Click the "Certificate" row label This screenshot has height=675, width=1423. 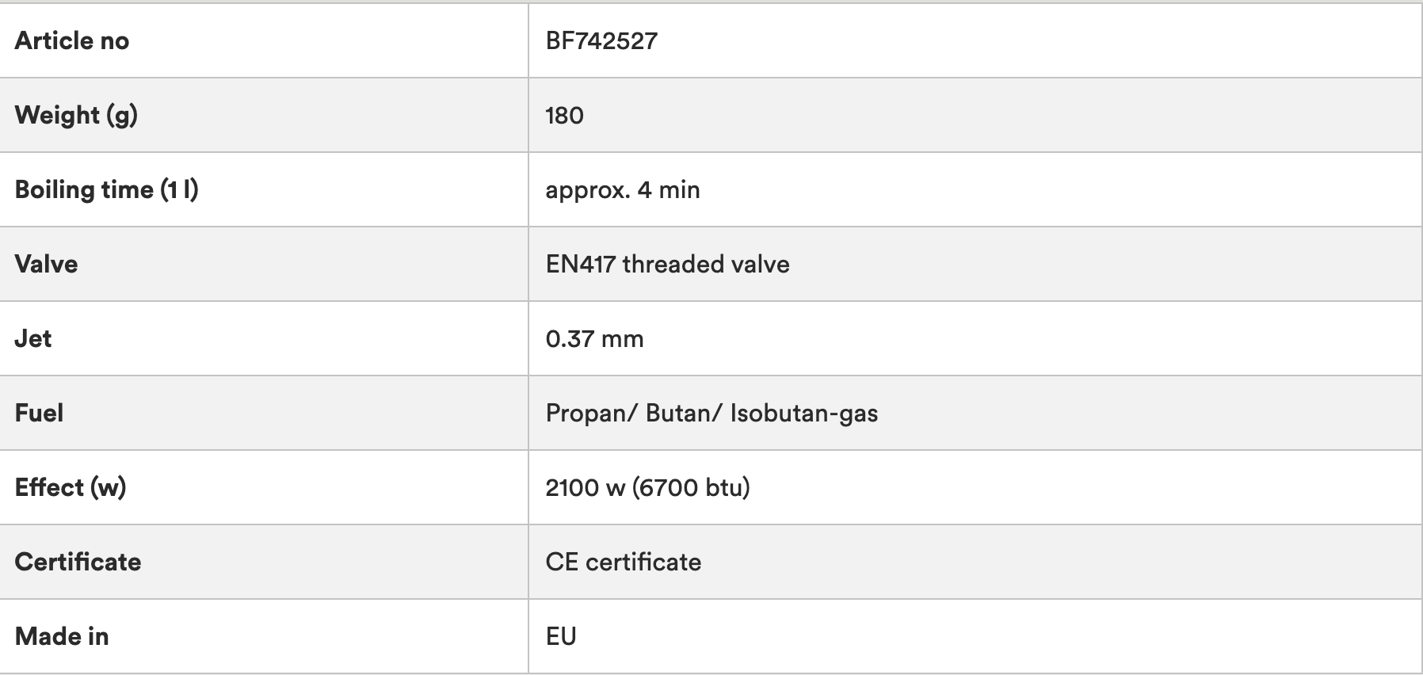point(78,562)
